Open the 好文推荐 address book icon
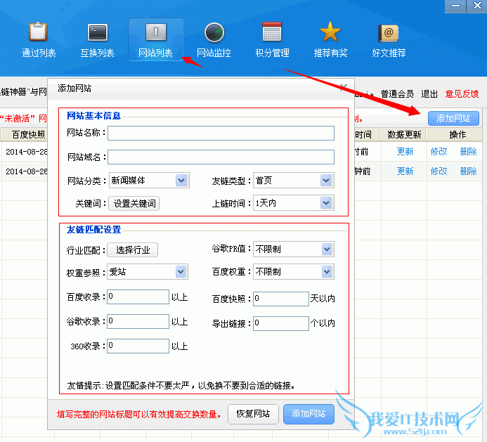 pyautogui.click(x=388, y=33)
